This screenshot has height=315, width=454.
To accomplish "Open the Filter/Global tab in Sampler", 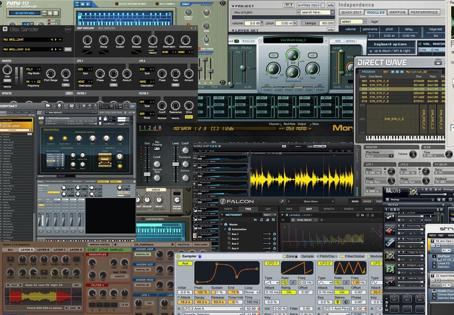I will tap(352, 256).
